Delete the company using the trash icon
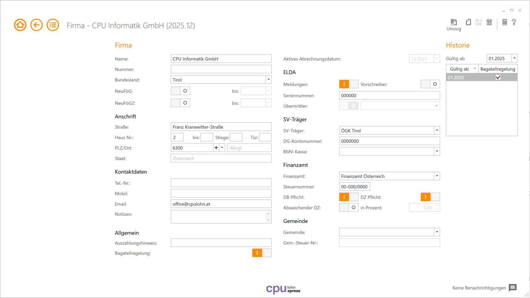 (x=489, y=22)
